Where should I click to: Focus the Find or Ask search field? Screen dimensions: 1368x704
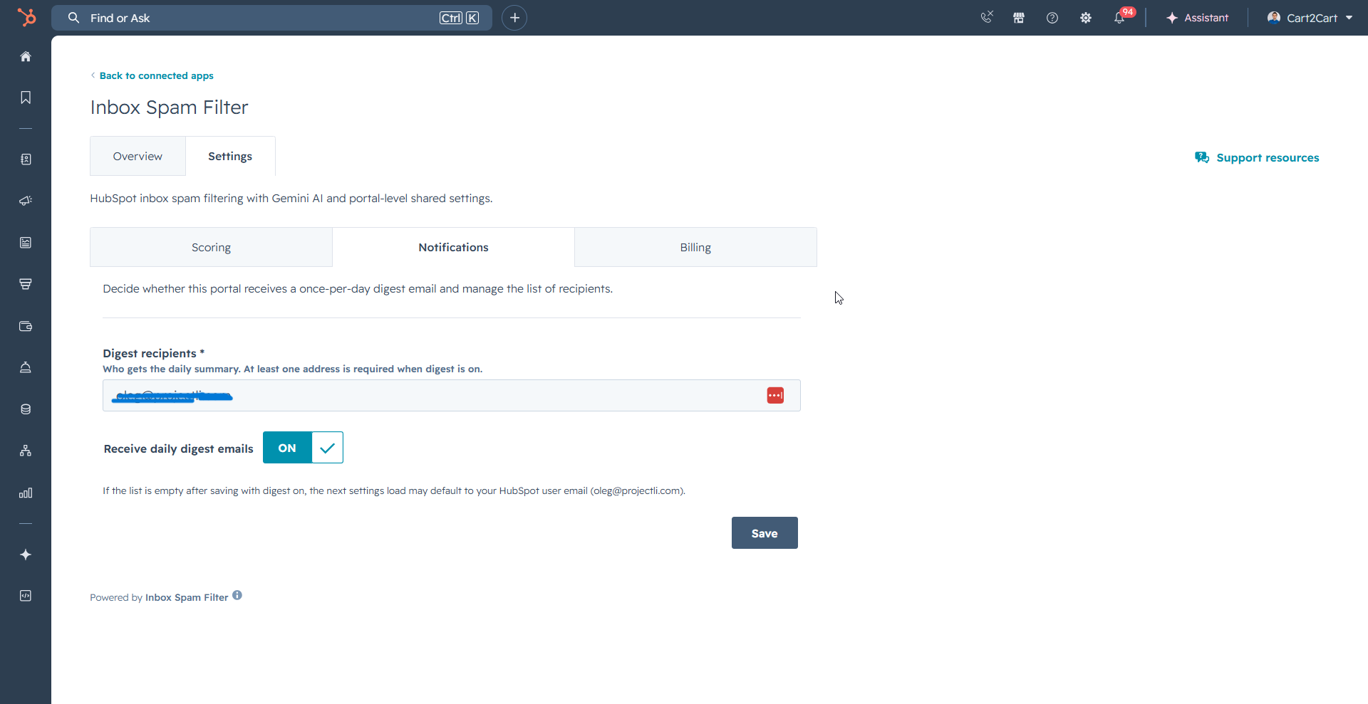pos(271,18)
